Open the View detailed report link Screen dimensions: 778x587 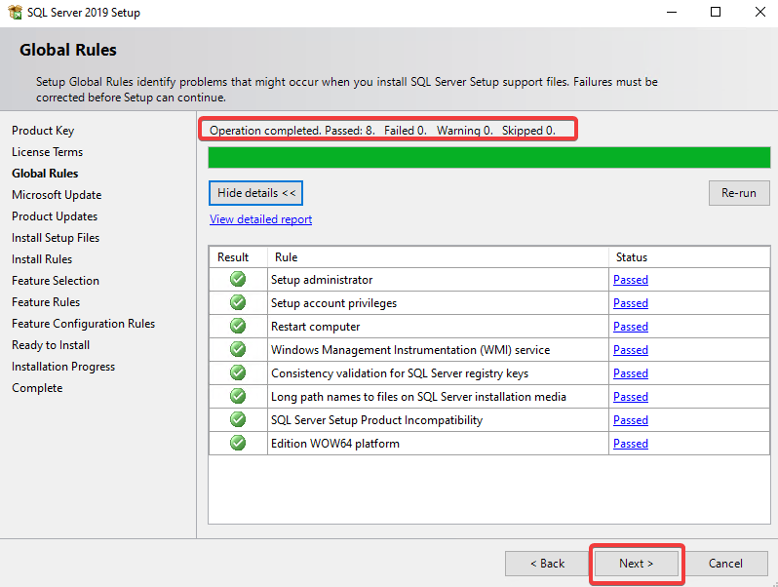click(x=260, y=219)
